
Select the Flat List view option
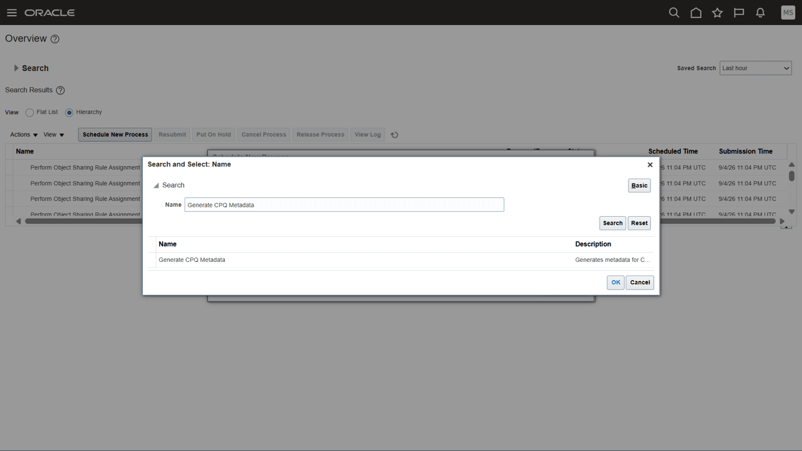point(29,113)
